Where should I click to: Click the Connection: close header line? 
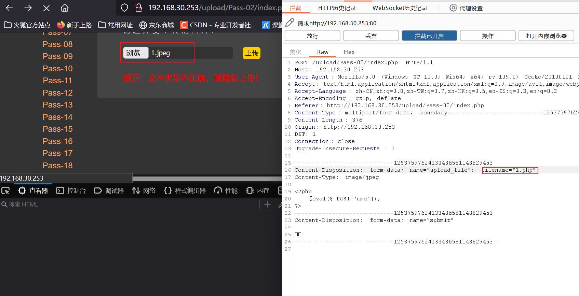coord(325,141)
